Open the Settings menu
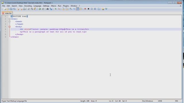The width and height of the screenshot is (184, 103). (x=46, y=6)
